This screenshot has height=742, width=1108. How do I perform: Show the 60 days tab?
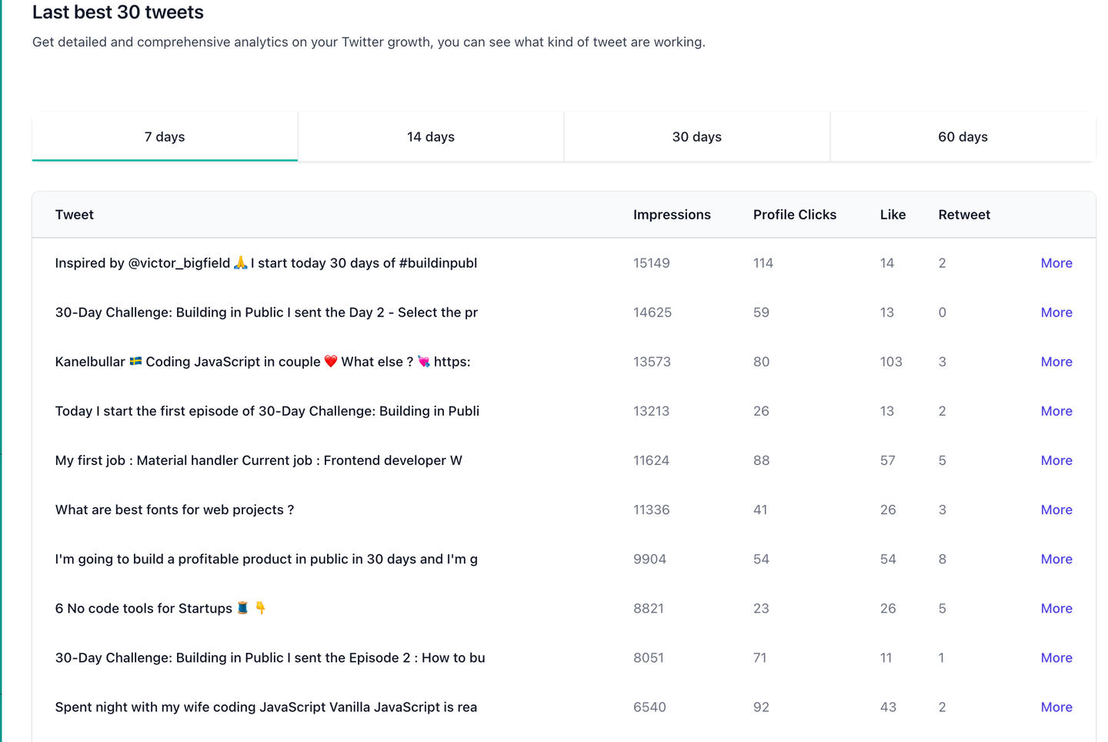(963, 137)
